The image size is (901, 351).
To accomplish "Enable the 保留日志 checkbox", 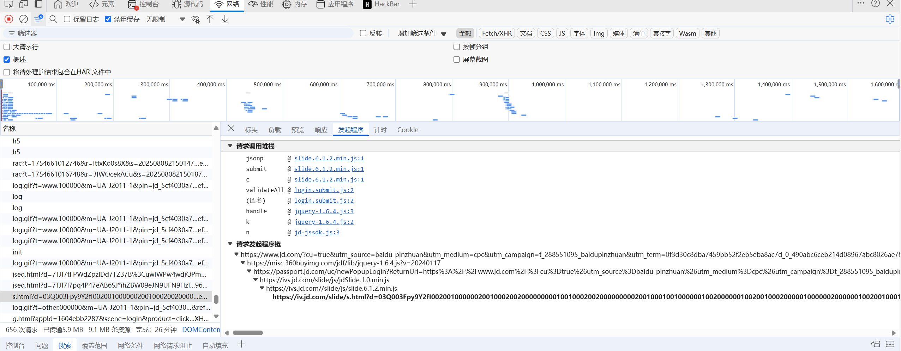I will [x=67, y=19].
